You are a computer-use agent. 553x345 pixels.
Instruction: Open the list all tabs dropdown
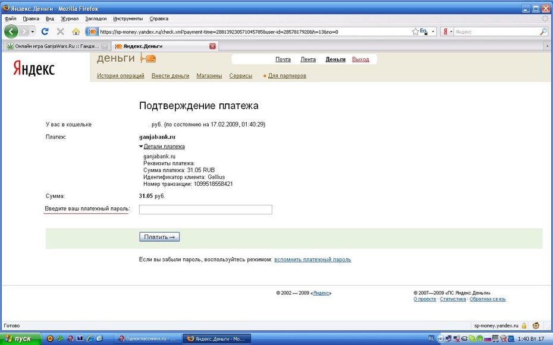(x=548, y=46)
